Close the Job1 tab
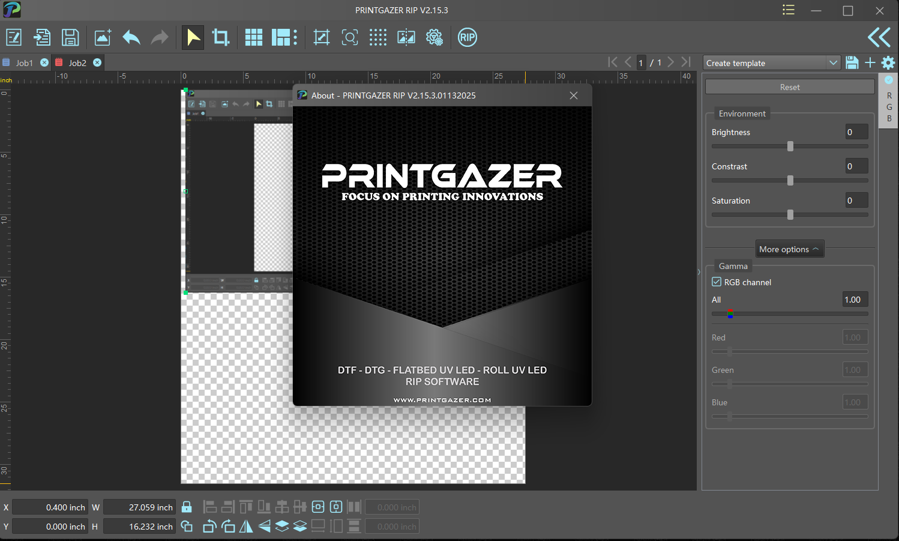Screen dimensions: 899x541 44,62
